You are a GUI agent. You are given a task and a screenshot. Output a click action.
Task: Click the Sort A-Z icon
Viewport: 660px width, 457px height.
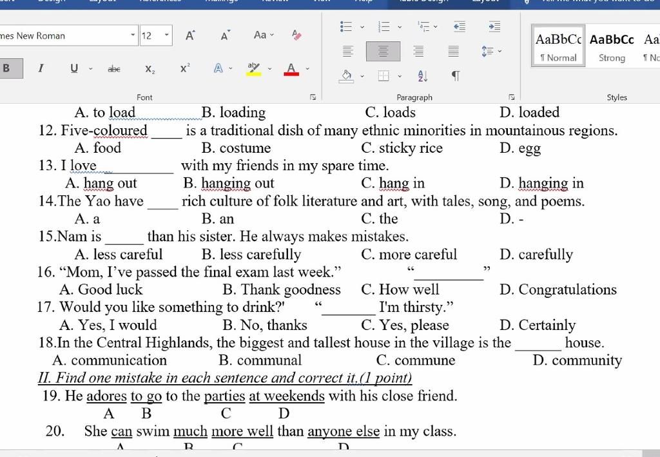point(423,76)
